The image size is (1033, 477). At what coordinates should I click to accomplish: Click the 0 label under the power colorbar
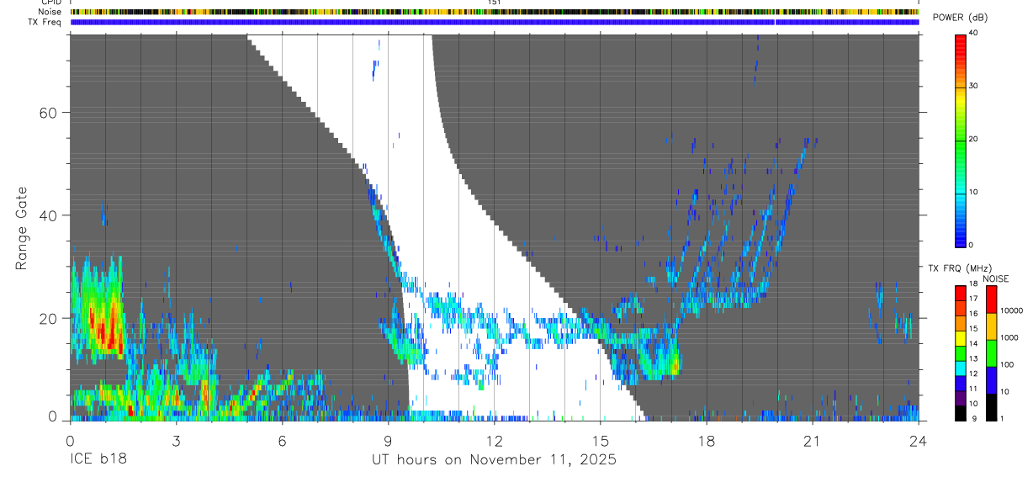tap(971, 244)
